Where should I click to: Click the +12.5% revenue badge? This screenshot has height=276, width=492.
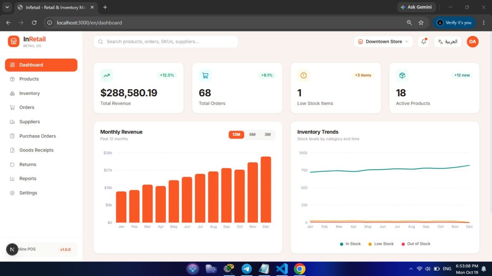pos(167,75)
